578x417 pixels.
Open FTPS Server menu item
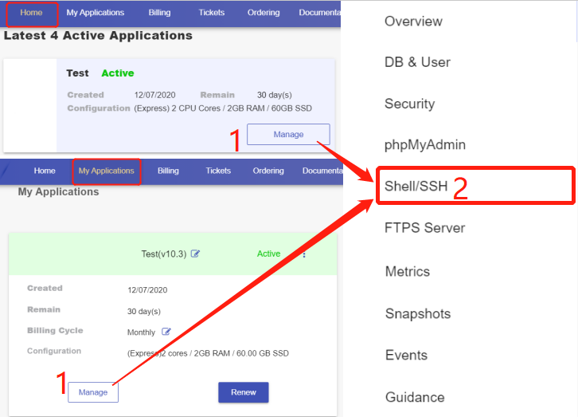pyautogui.click(x=424, y=228)
